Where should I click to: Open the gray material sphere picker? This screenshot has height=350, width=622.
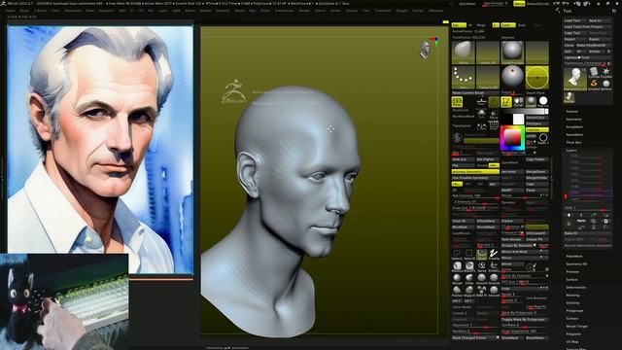512,52
